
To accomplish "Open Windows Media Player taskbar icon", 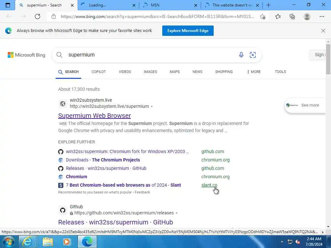I will point(67,242).
